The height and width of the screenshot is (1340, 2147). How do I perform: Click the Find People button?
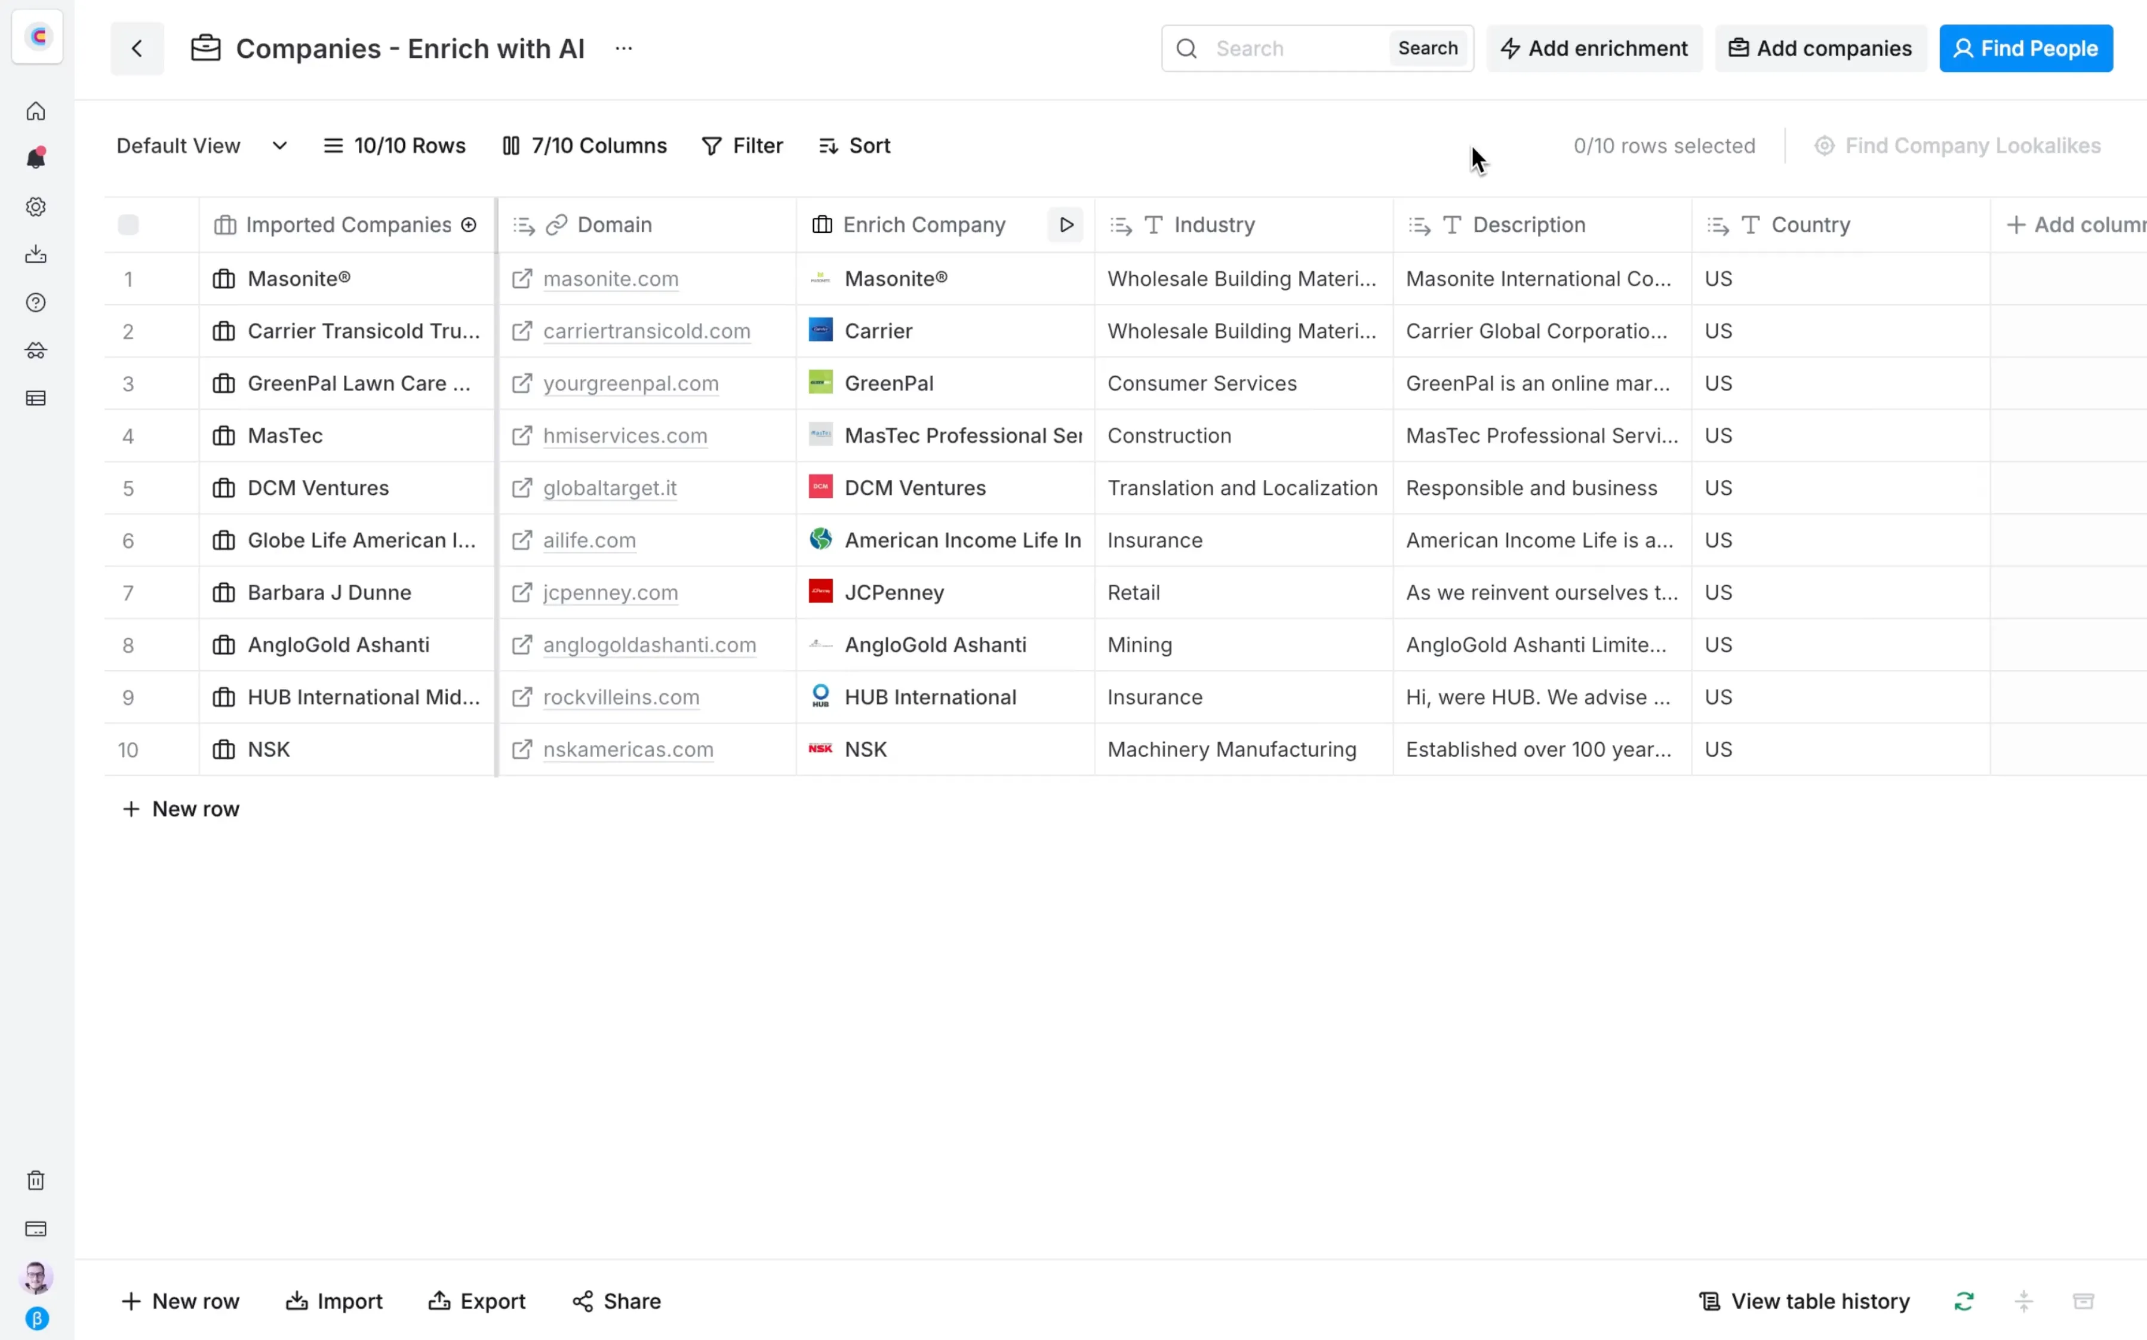coord(2026,48)
